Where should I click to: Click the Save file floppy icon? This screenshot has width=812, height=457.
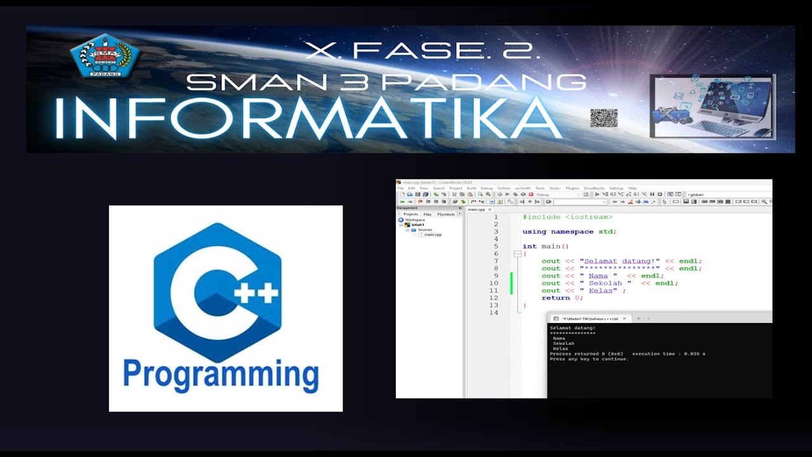(x=417, y=194)
